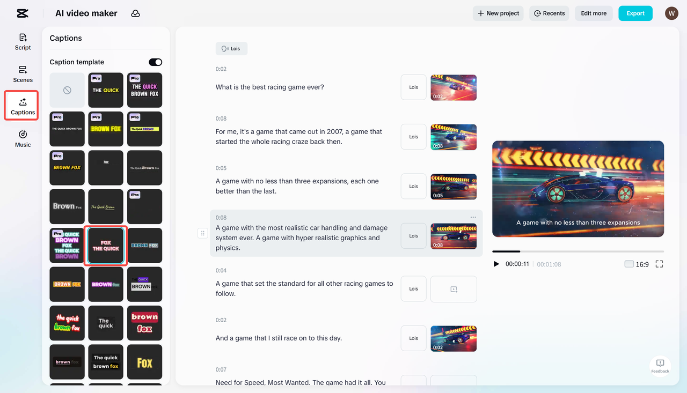Seek on the preview progress bar
This screenshot has height=393, width=687.
click(x=578, y=251)
